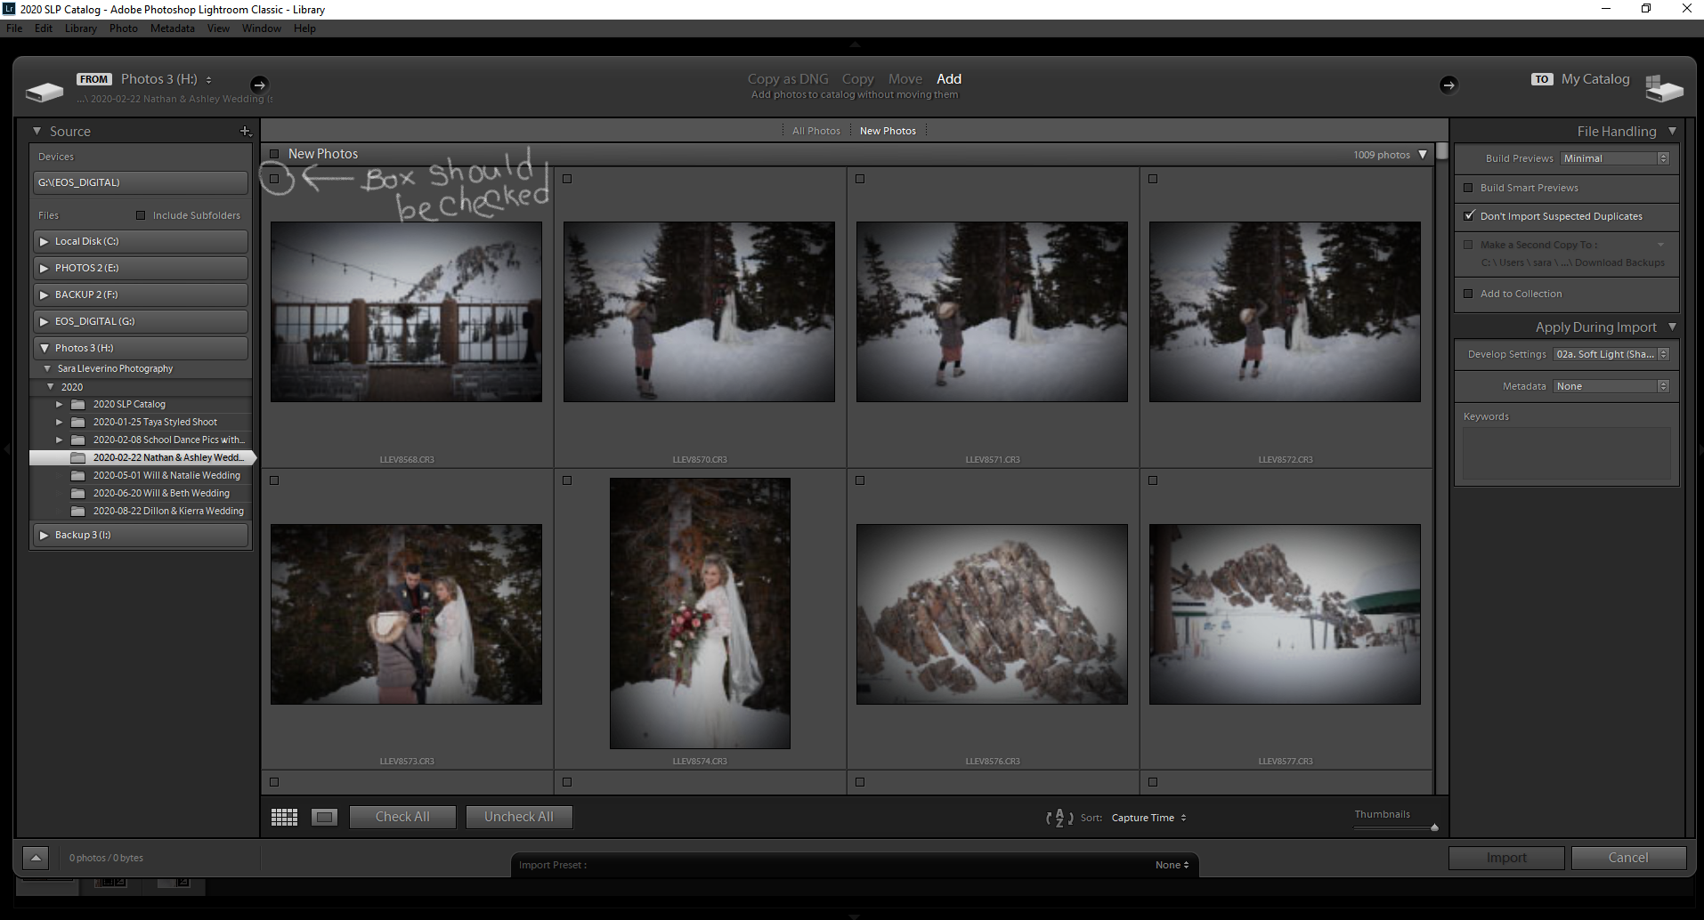Click the Import button
Image resolution: width=1704 pixels, height=920 pixels.
pos(1506,857)
